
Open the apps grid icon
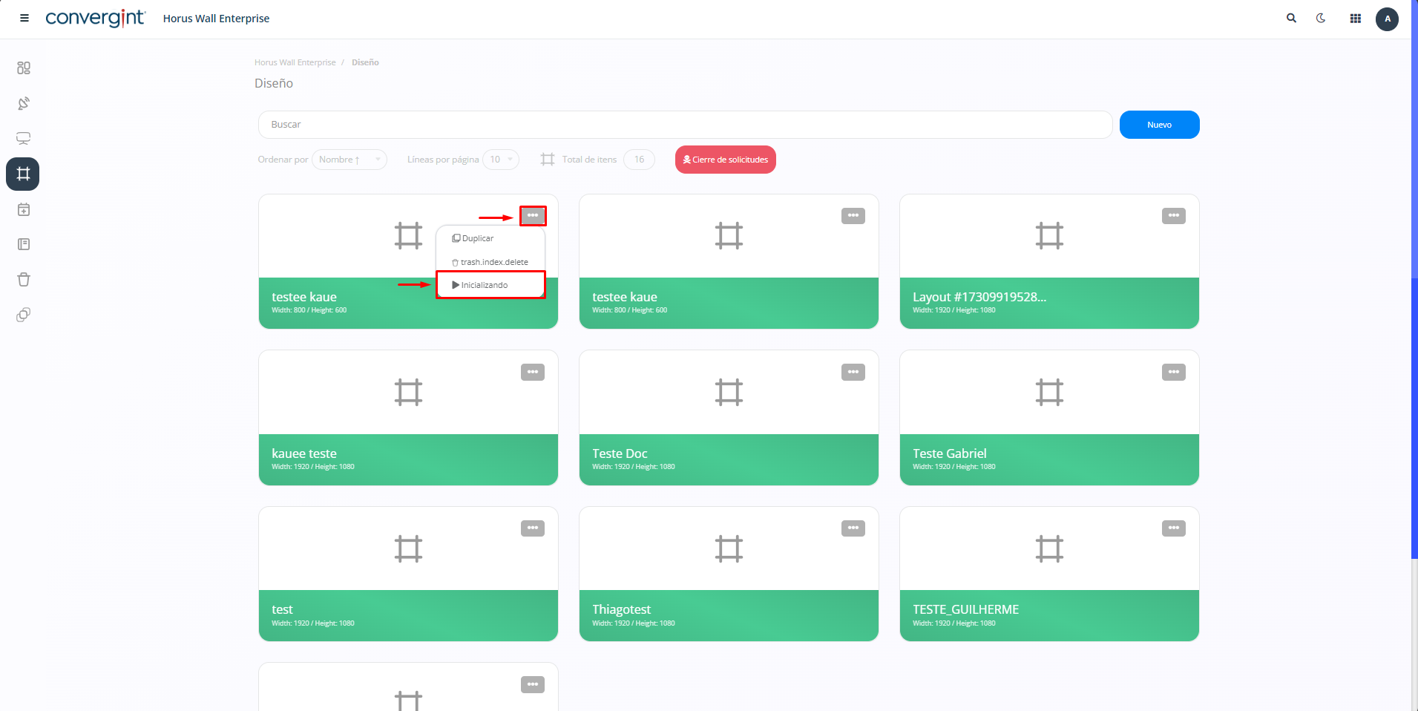1355,19
